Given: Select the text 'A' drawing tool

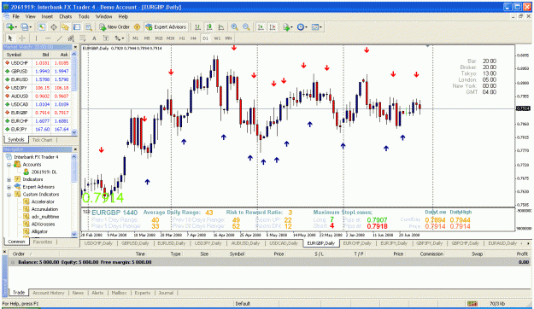Looking at the screenshot, I should 94,38.
